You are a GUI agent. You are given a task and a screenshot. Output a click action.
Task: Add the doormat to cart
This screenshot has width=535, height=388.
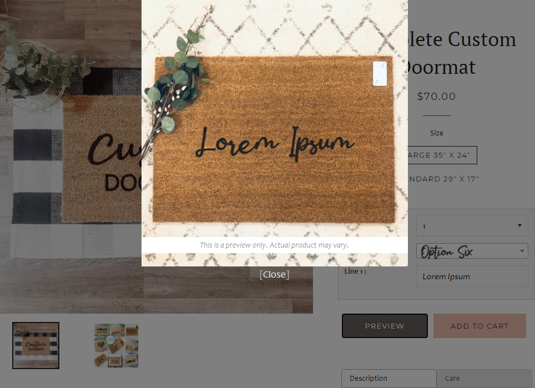pyautogui.click(x=479, y=326)
